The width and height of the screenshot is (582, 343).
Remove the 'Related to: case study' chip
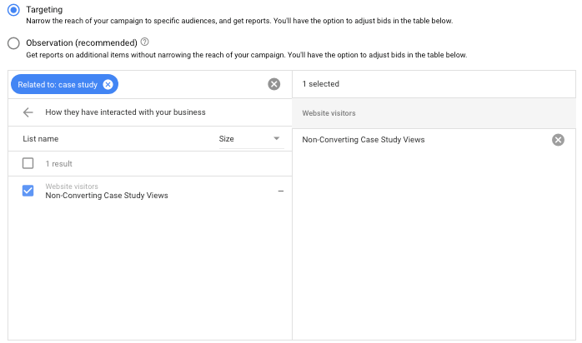pos(108,84)
